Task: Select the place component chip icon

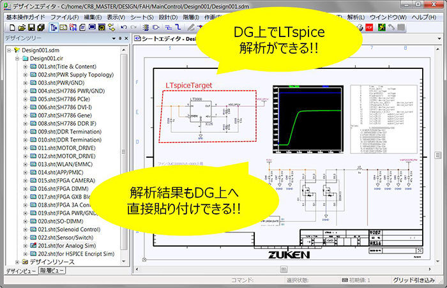Action: (146, 27)
